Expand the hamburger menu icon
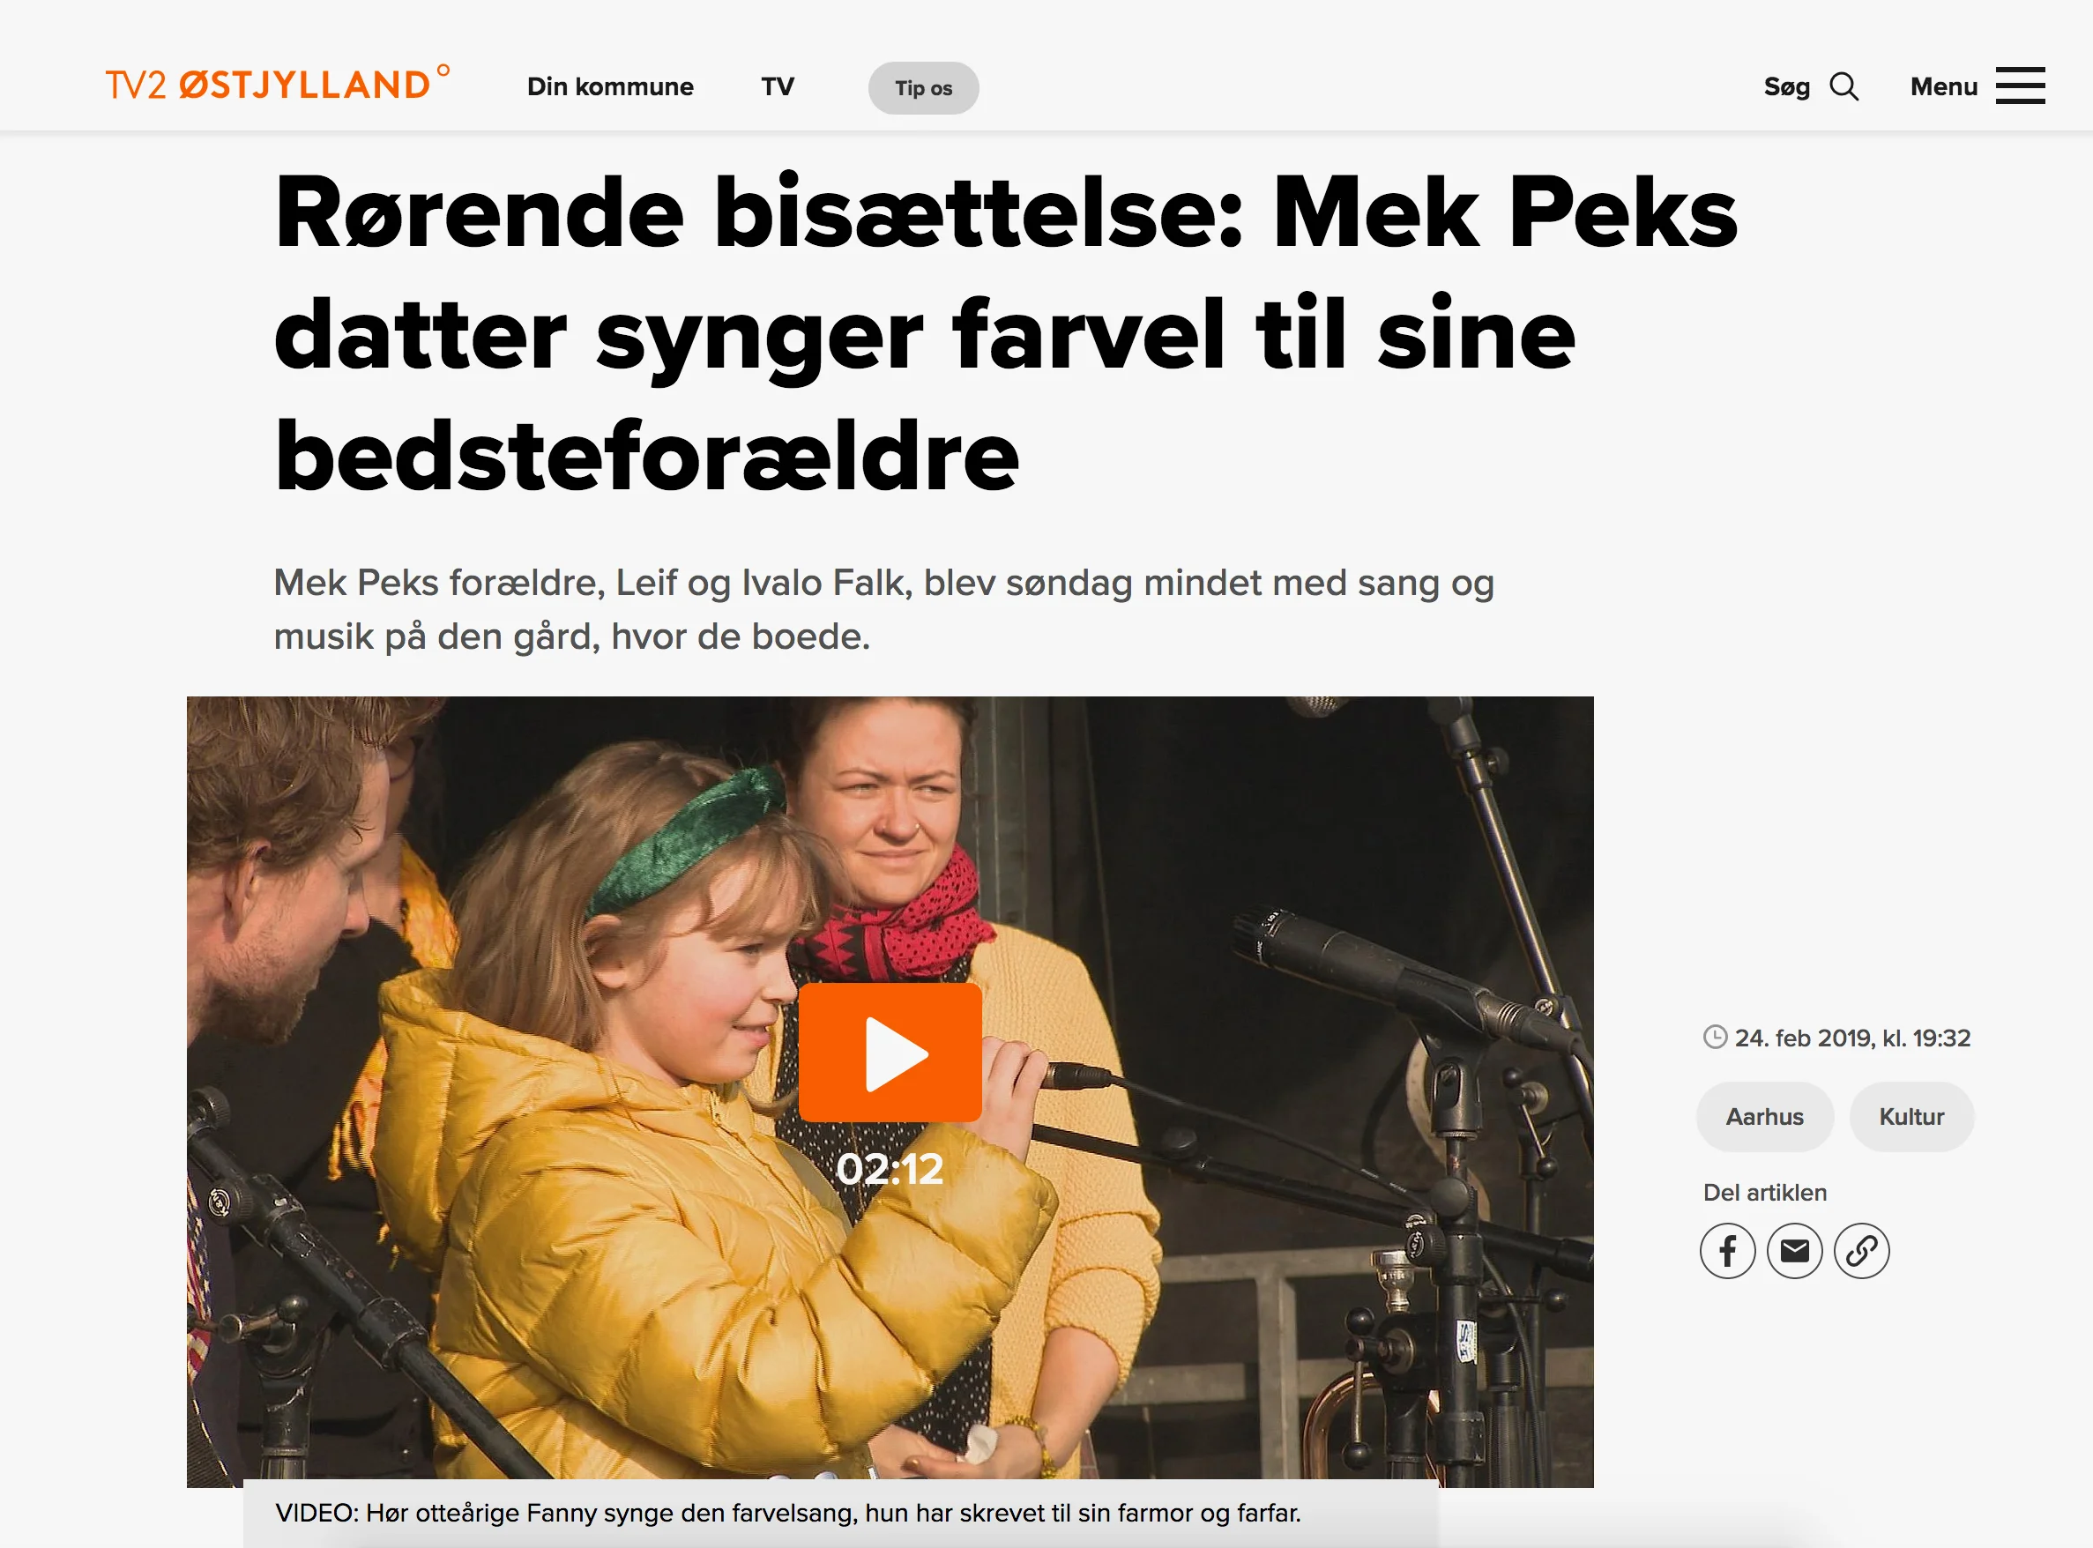Screen dimensions: 2093x1548 point(2020,86)
